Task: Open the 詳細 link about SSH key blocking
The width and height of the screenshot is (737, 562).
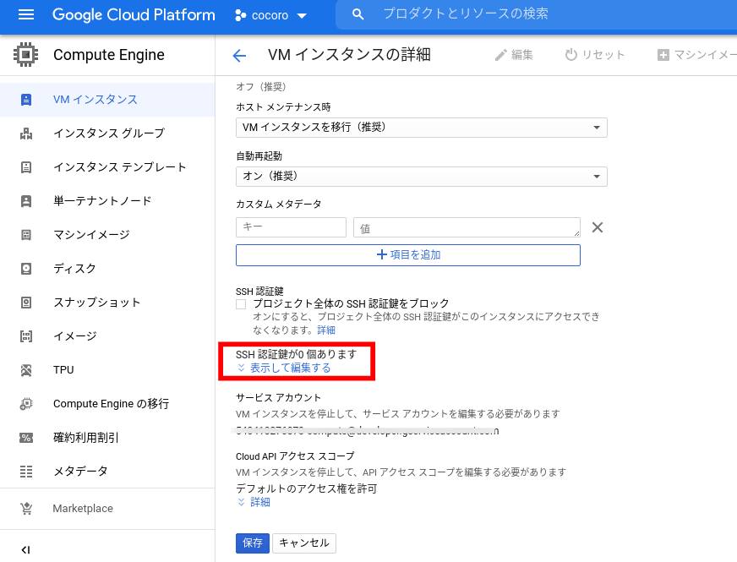Action: 326,330
